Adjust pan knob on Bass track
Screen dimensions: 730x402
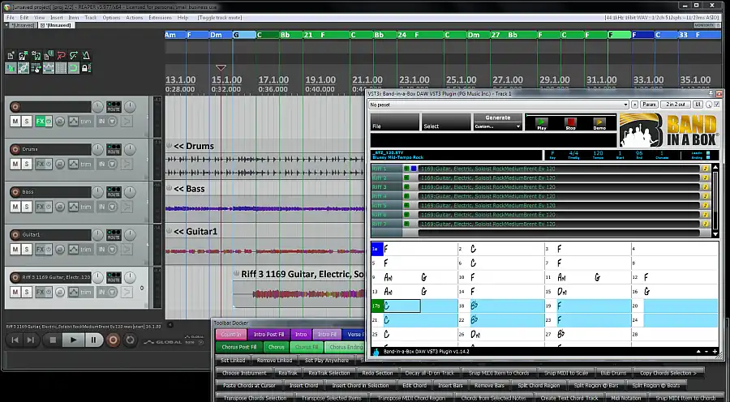pos(130,192)
